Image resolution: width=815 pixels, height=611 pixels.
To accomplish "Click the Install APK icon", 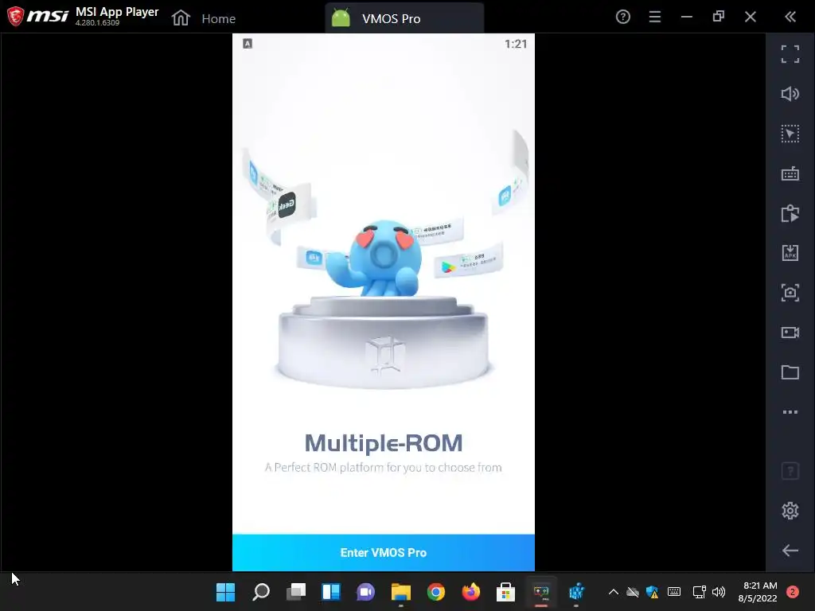I will coord(790,253).
